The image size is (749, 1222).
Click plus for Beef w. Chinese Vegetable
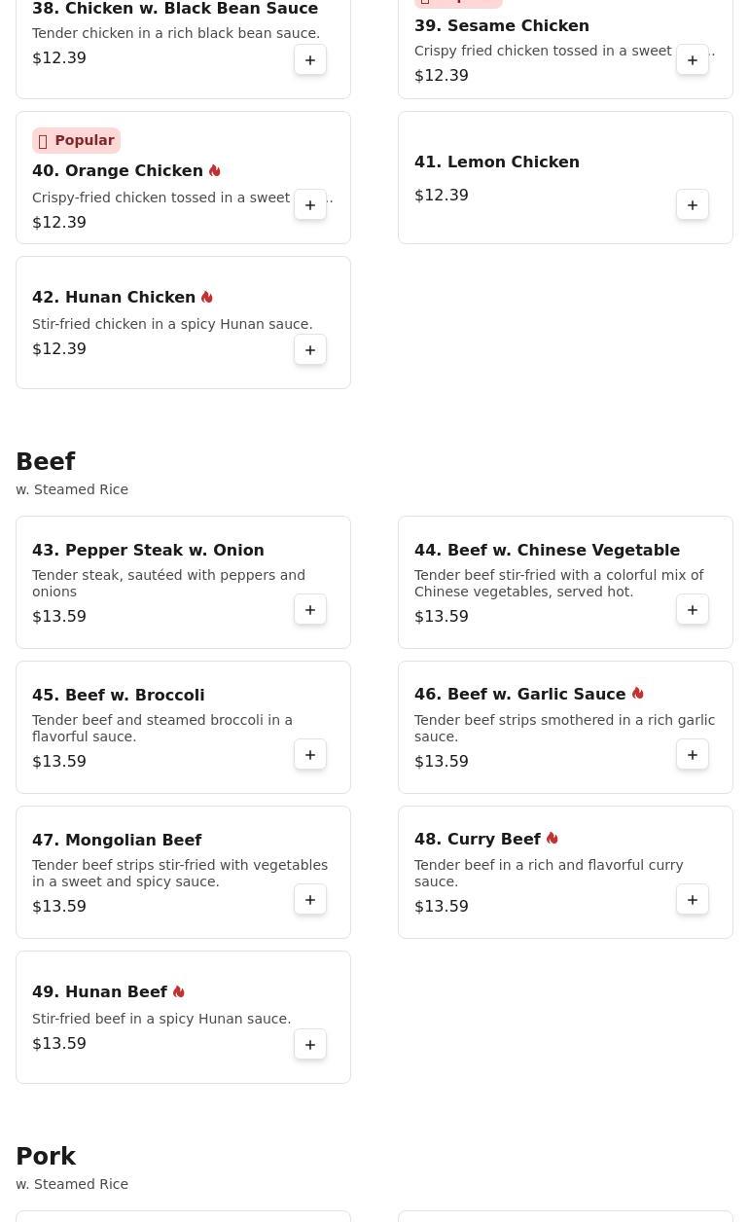(x=693, y=610)
